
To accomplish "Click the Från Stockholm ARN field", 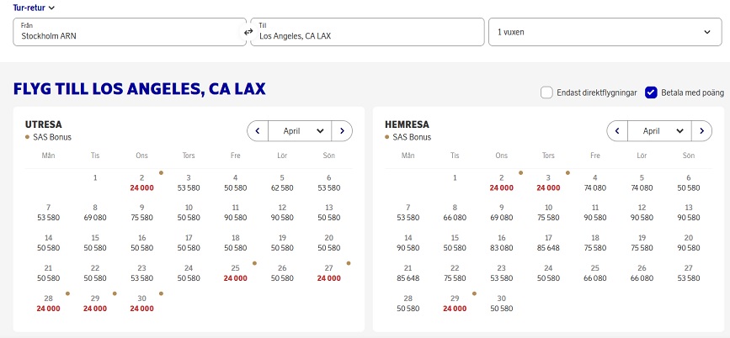I will click(129, 32).
